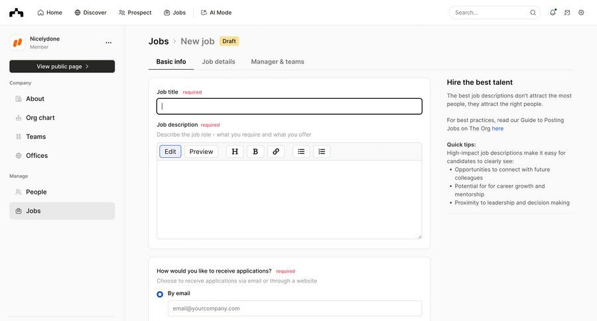Select the By email radio option

(160, 294)
